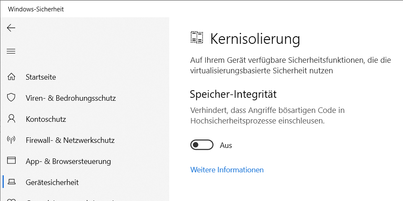Click the laptop icon for Gerätesicherheit
Image resolution: width=403 pixels, height=201 pixels.
(x=11, y=182)
